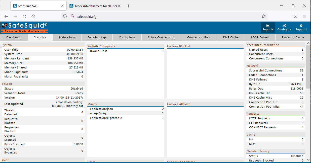
Task: Bookmark this page with the star
Action: [264, 17]
